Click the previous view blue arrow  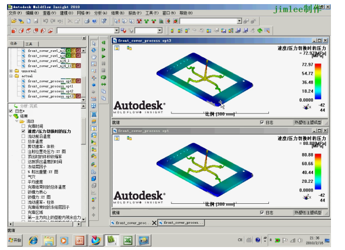(x=94, y=85)
